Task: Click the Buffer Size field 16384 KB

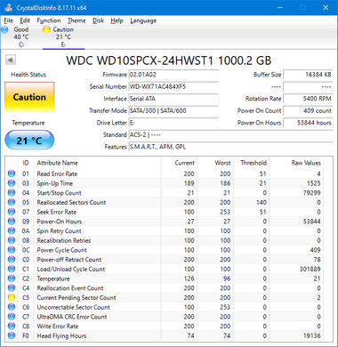Action: tap(308, 75)
